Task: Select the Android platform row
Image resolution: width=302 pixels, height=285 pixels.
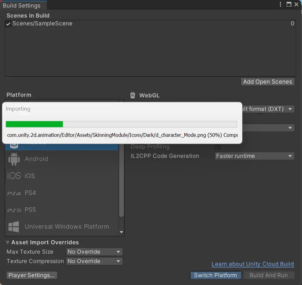Action: (x=62, y=159)
